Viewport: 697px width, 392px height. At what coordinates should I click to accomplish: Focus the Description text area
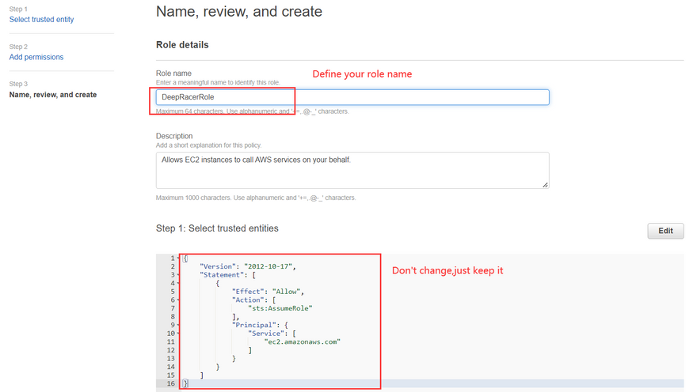[352, 170]
